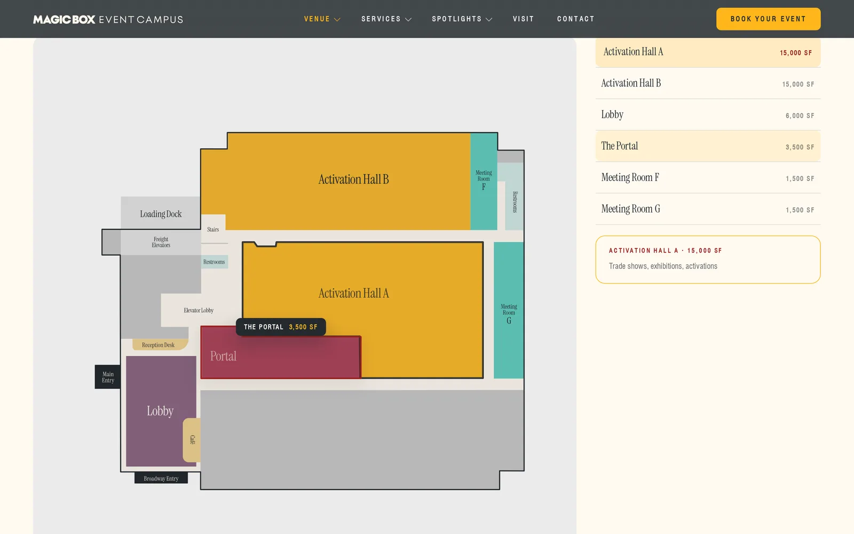Click the Book Your Event button
The height and width of the screenshot is (534, 854).
pos(768,19)
